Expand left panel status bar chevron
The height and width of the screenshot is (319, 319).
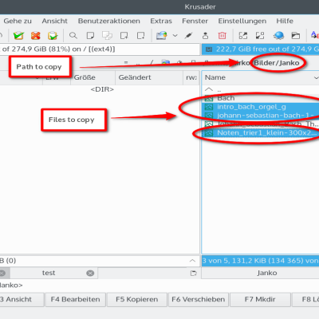tap(192, 261)
